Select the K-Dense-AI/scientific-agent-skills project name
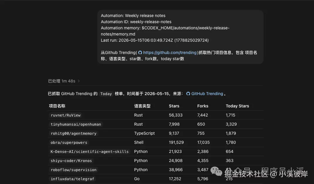 (89, 151)
